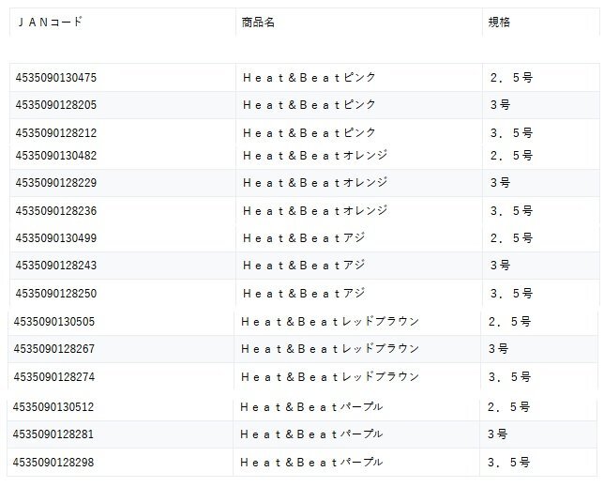Click 3号 size in row 4535090128205
Viewport: 604px width, 487px height.
click(x=501, y=105)
